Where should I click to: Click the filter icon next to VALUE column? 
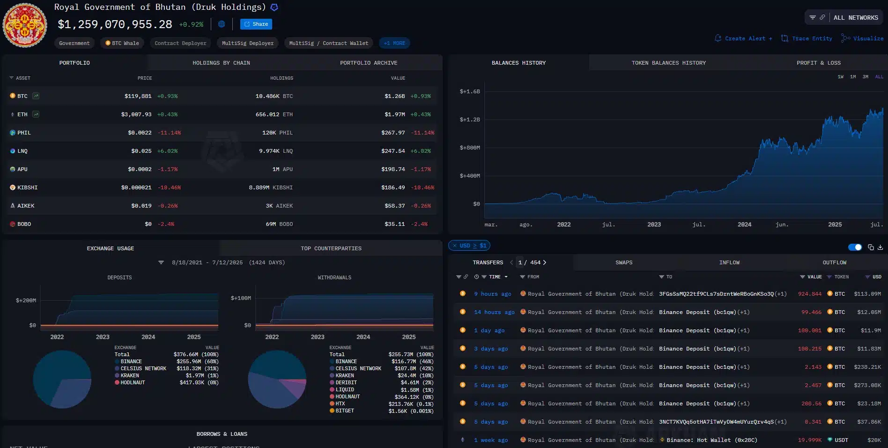[802, 277]
